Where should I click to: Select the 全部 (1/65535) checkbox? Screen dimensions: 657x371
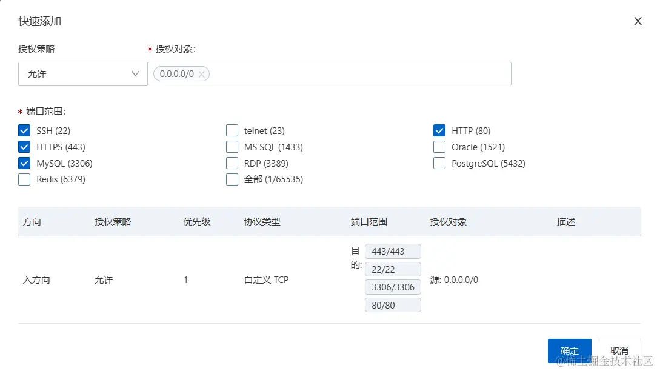coord(232,179)
